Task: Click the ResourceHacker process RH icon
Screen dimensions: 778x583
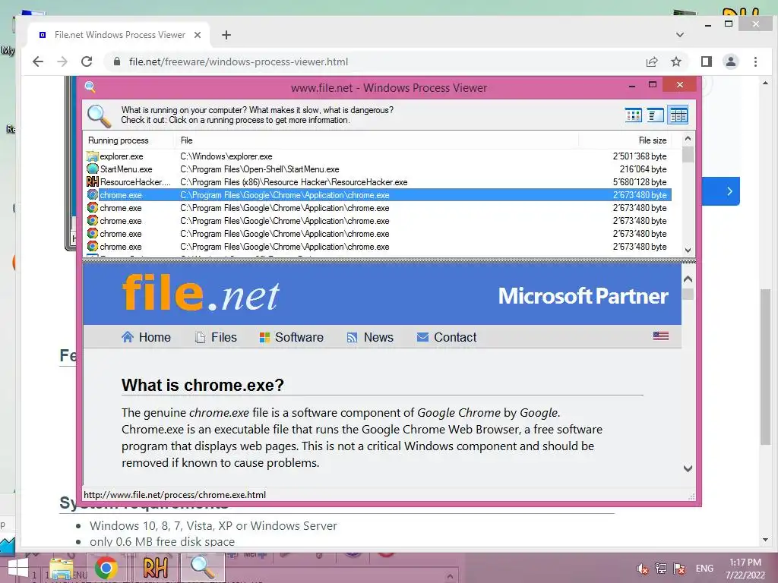Action: (92, 182)
